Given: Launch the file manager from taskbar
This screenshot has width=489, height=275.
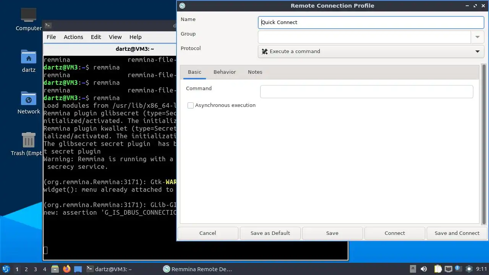Looking at the screenshot, I should pos(55,269).
